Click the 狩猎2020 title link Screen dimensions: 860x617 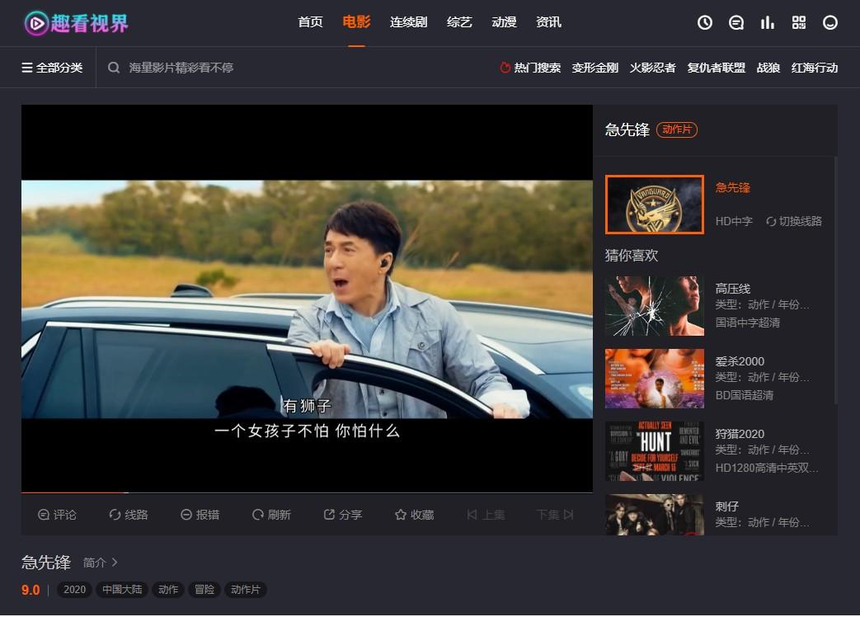point(740,434)
